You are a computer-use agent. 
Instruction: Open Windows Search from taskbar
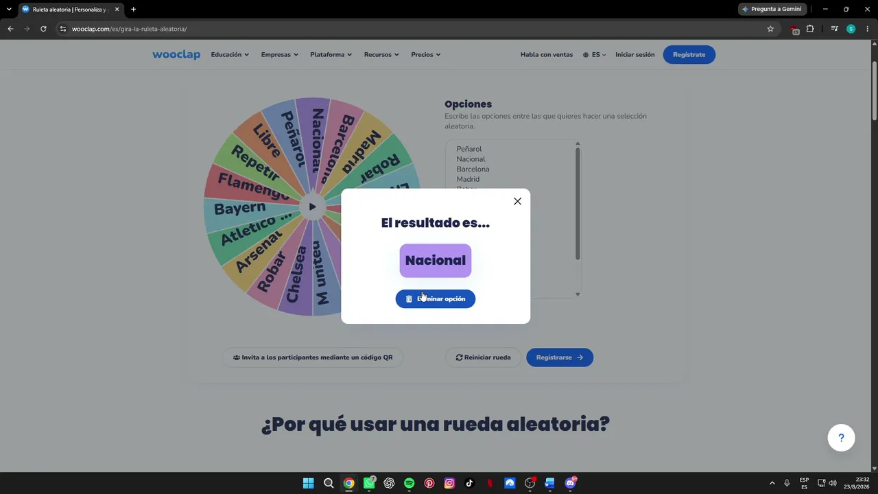coord(329,483)
